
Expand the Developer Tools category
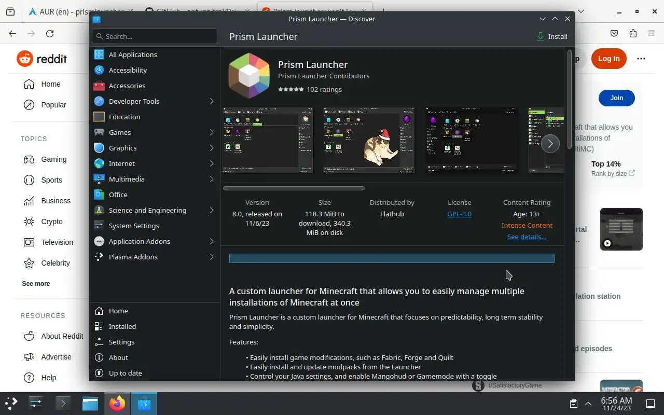click(x=212, y=101)
